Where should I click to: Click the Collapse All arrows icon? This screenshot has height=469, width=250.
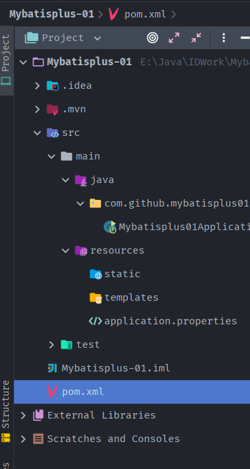tap(196, 38)
